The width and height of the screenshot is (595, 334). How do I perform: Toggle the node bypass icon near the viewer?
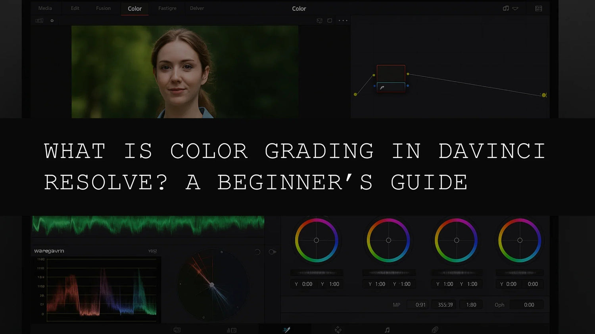tap(319, 21)
